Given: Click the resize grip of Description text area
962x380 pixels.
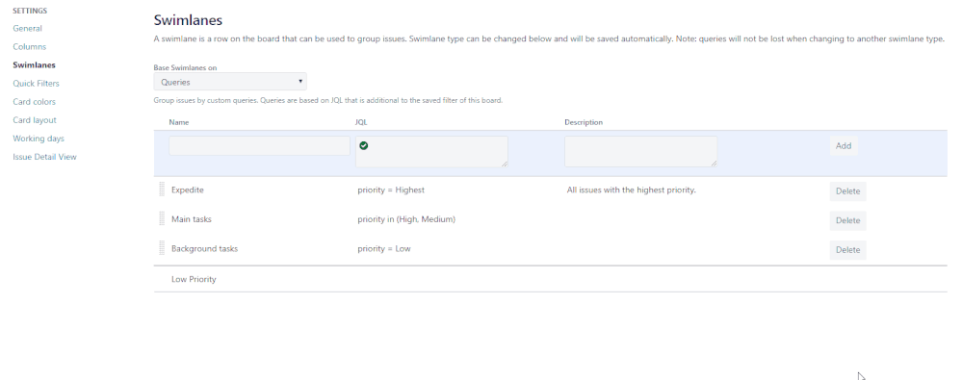Looking at the screenshot, I should [x=715, y=165].
